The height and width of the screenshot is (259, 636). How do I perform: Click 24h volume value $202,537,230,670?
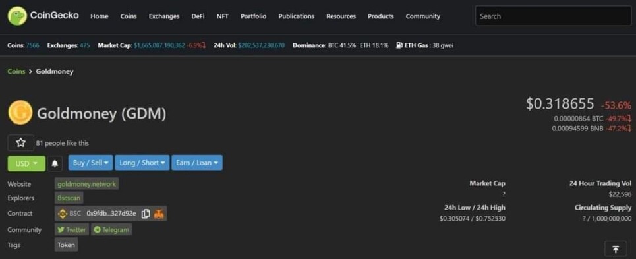[261, 45]
